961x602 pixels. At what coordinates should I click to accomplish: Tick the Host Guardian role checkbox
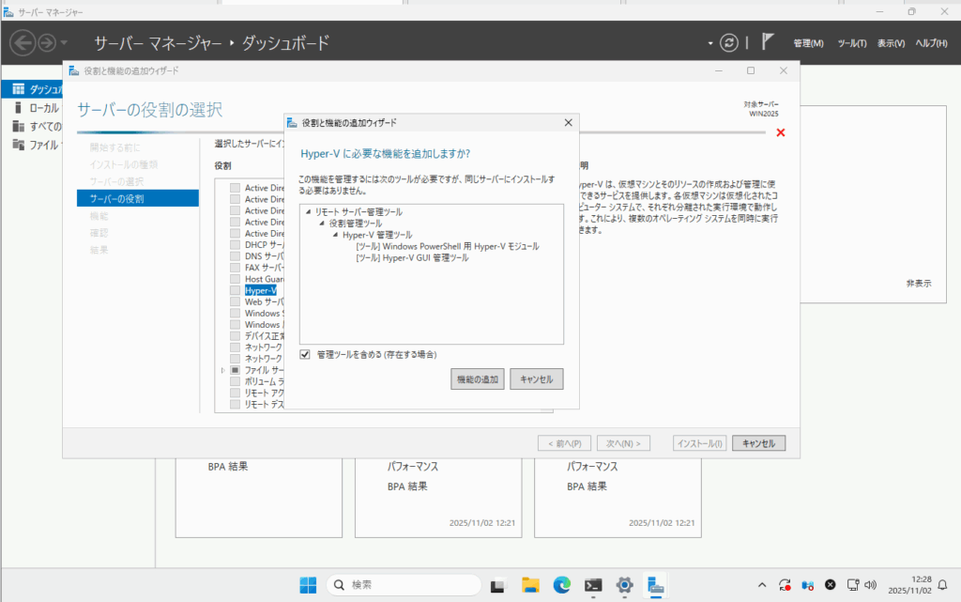pos(235,279)
